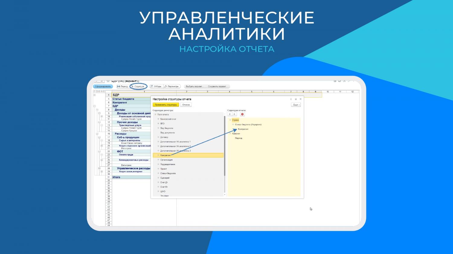Select Период under Колонки
This screenshot has width=453, height=254.
(239, 138)
